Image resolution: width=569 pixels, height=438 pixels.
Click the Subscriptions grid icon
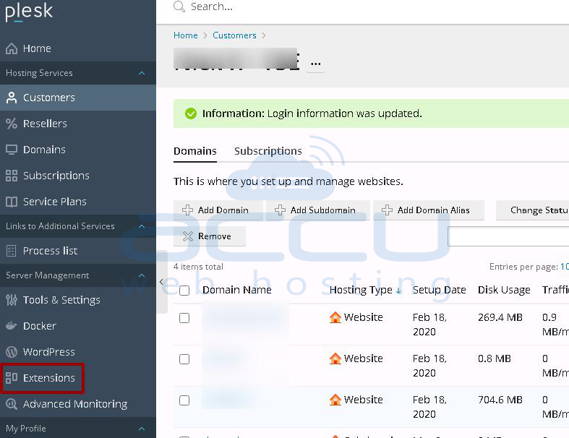12,176
